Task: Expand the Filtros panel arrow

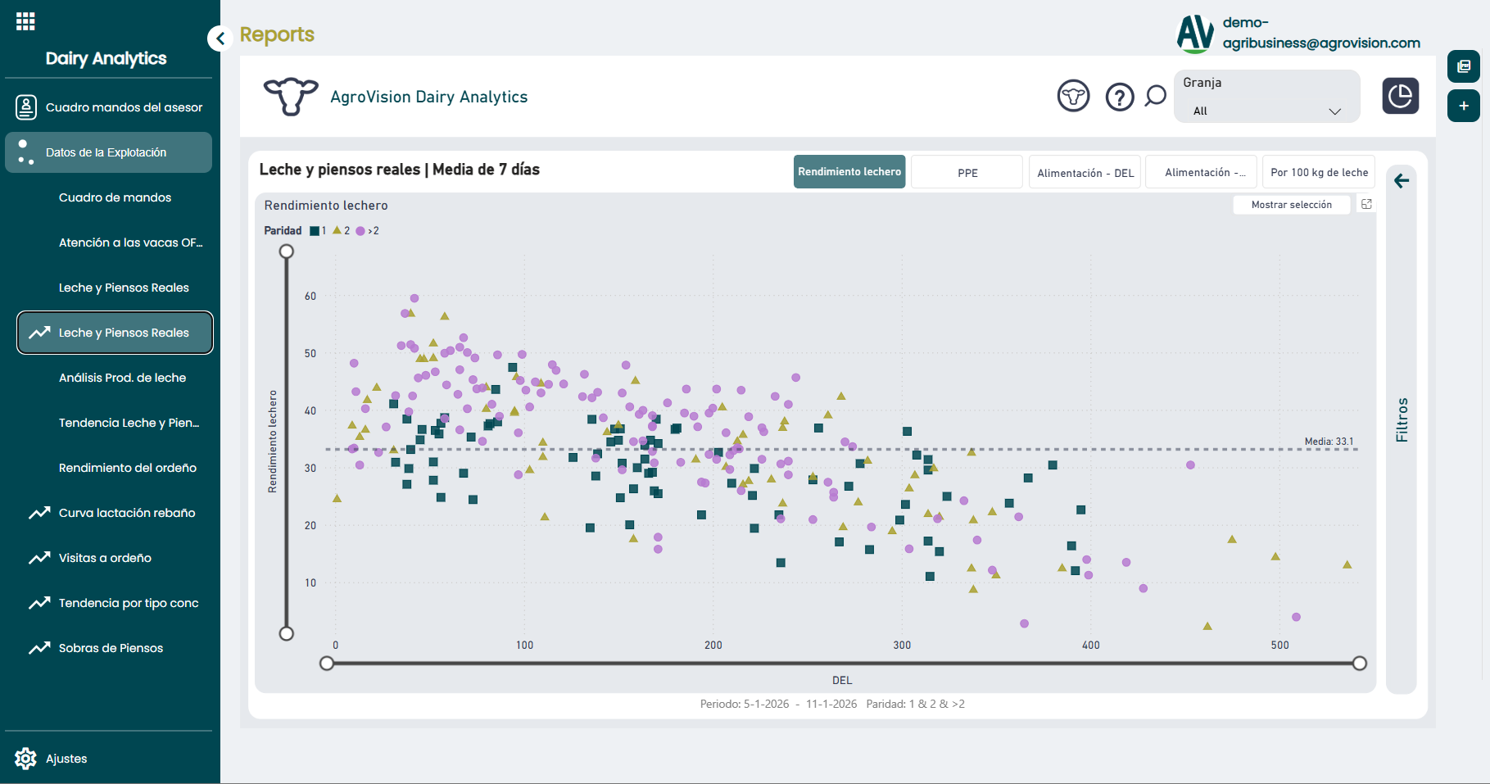Action: tap(1401, 181)
